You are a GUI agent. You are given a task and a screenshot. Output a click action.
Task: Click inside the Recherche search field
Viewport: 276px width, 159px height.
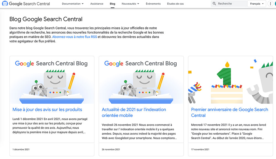point(229,4)
